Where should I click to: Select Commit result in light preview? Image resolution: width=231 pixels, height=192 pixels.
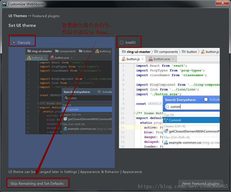click(191, 120)
